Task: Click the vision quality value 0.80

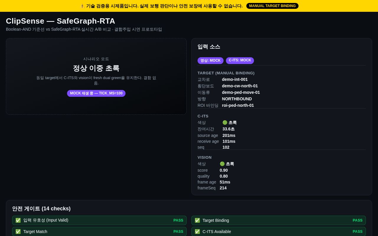Action: (x=224, y=176)
